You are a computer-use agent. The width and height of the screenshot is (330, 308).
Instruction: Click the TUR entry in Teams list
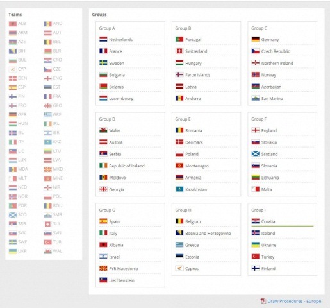tap(53, 242)
